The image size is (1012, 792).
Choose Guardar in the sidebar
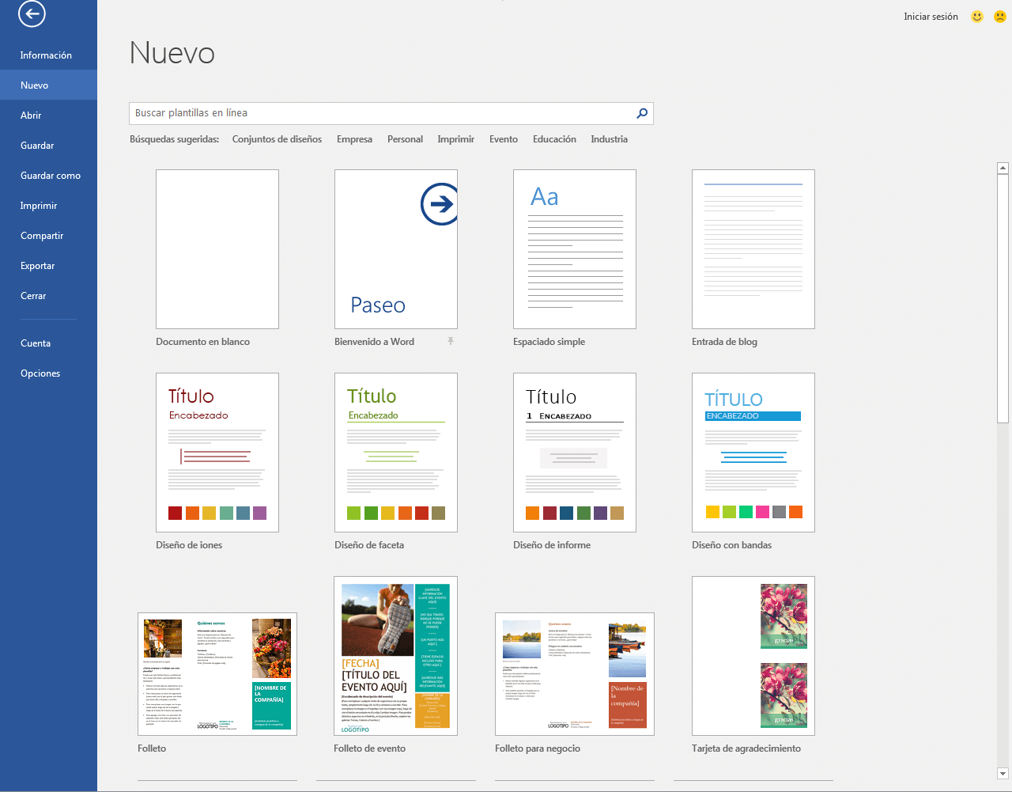pos(48,146)
